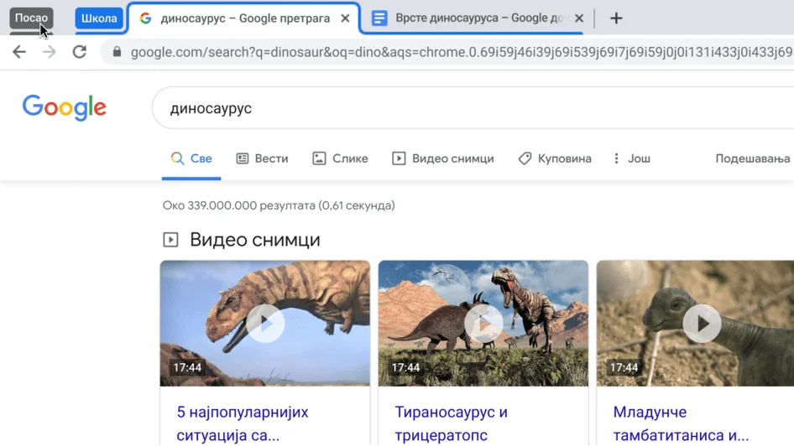Go forward to next page
The height and width of the screenshot is (446, 794).
click(50, 52)
